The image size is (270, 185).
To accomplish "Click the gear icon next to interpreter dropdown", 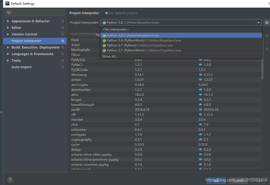I will click(x=267, y=23).
